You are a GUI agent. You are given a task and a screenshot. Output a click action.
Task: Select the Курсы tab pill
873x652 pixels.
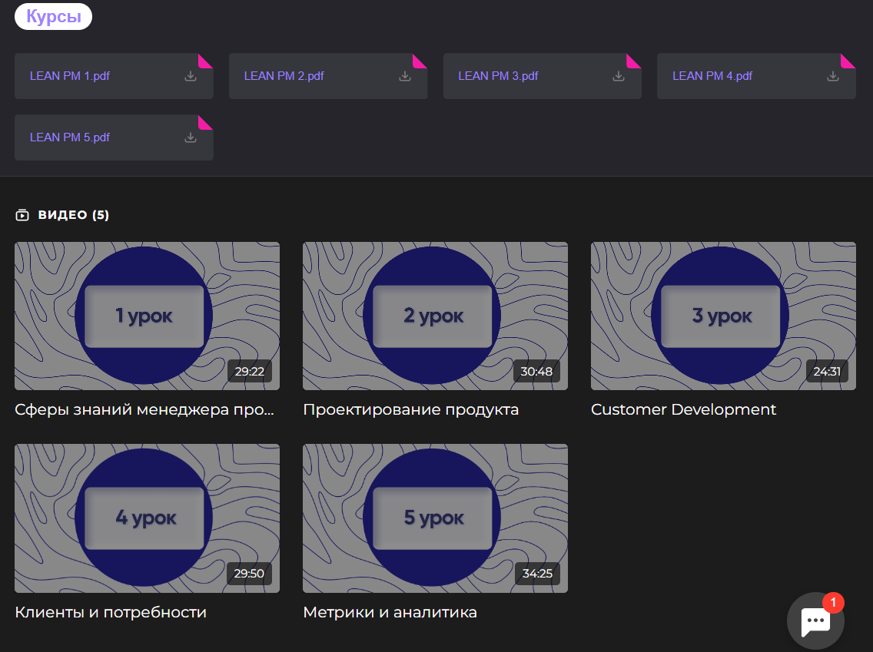pos(53,16)
